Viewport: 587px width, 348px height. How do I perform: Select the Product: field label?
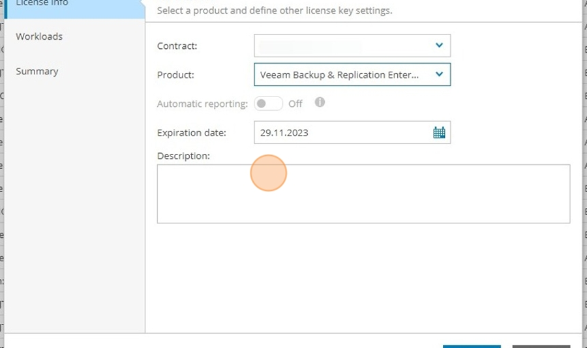(175, 75)
